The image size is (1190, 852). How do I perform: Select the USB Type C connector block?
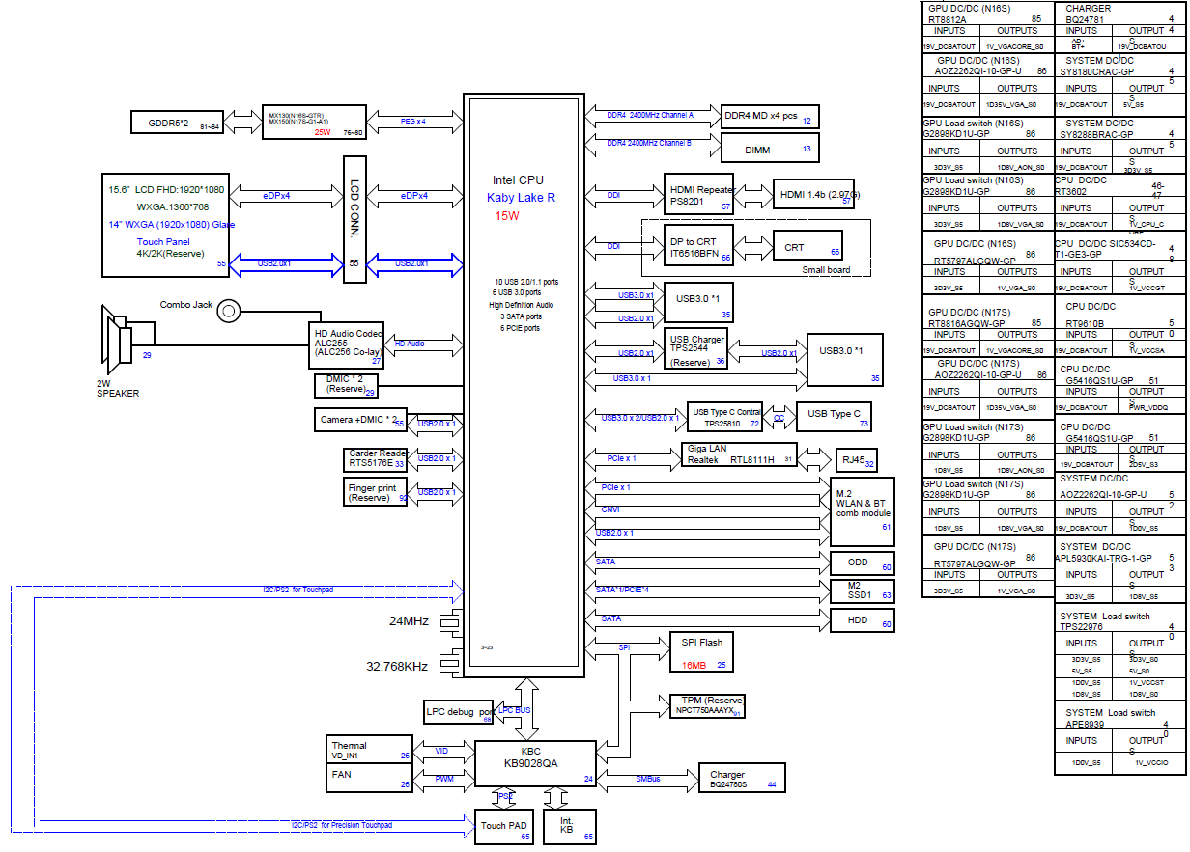click(834, 418)
